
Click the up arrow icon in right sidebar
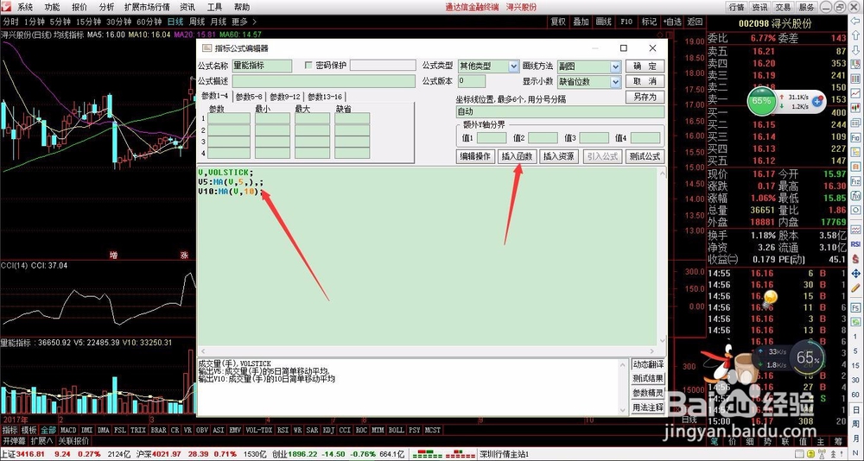pyautogui.click(x=855, y=35)
